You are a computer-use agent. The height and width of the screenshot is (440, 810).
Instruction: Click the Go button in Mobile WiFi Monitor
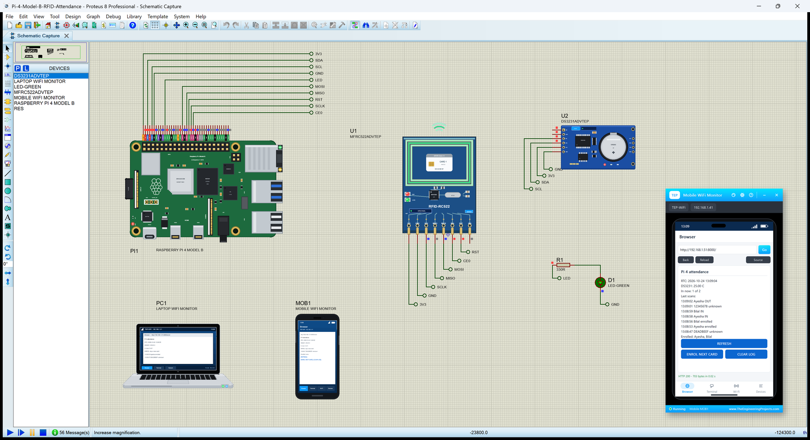tap(764, 249)
